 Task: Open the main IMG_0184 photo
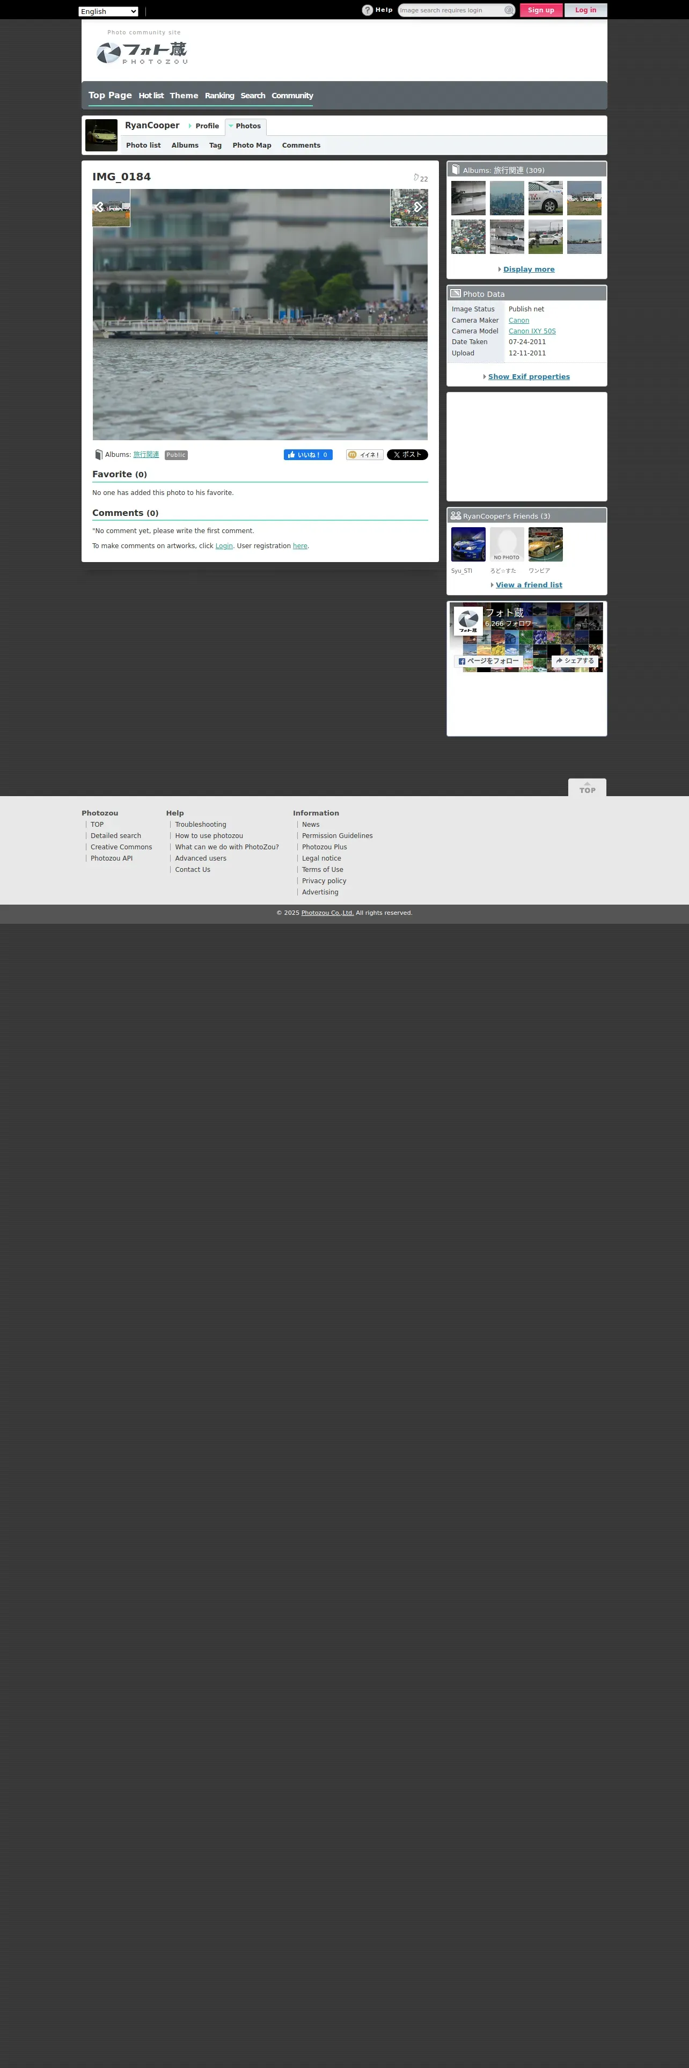pos(260,314)
